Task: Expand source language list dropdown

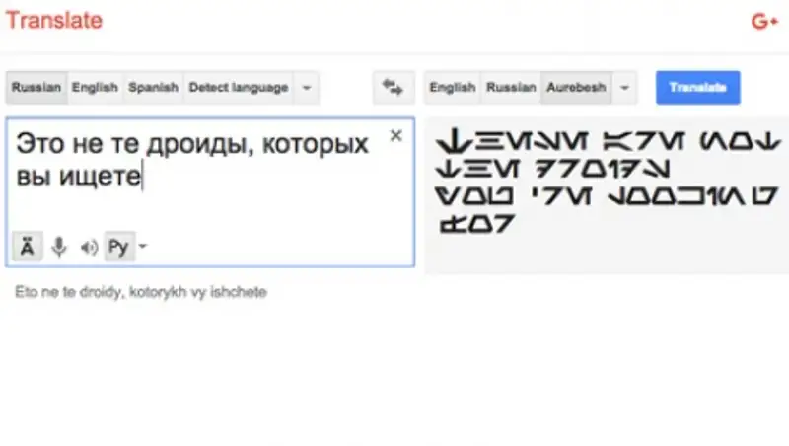Action: (307, 88)
